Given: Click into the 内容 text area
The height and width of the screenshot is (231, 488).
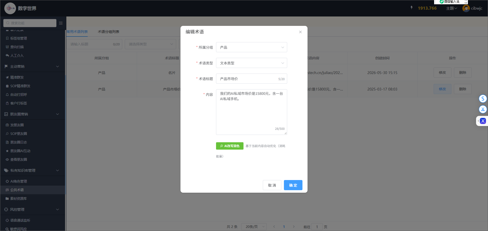Looking at the screenshot, I should point(252,112).
